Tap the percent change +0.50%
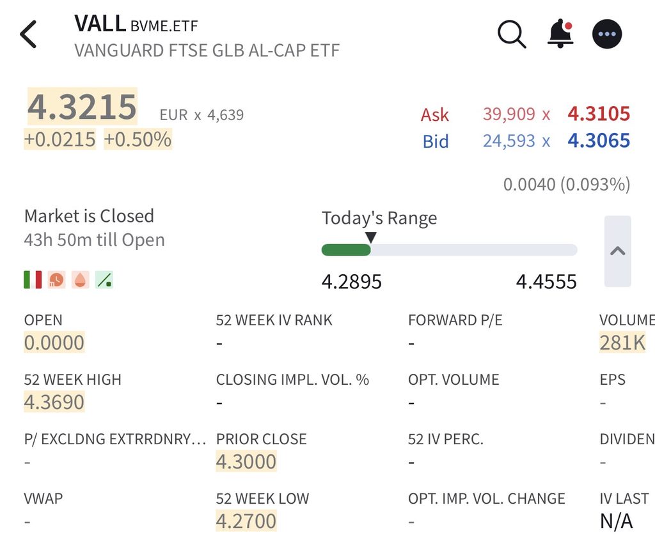This screenshot has height=542, width=655. [138, 139]
